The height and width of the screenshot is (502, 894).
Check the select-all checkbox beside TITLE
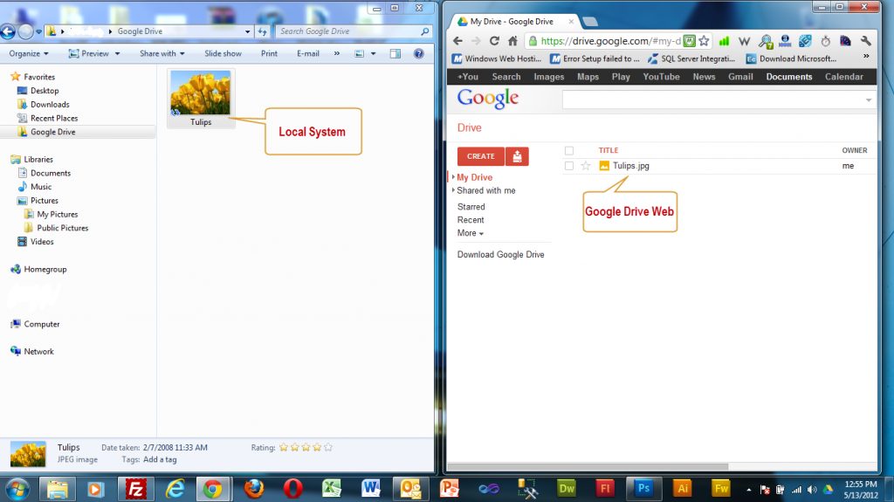(569, 150)
